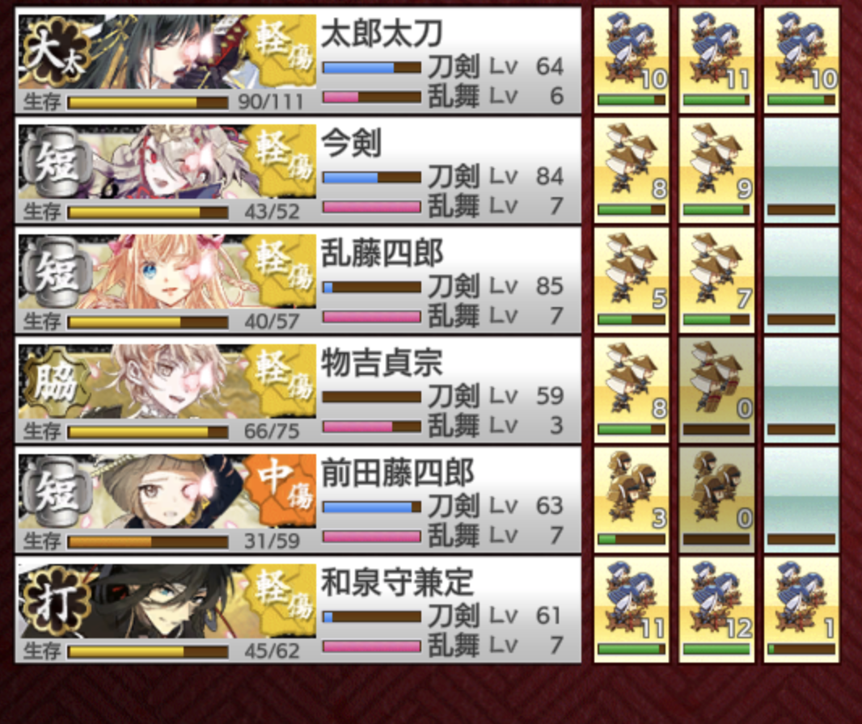The image size is (862, 724).
Task: Open 乱藤四郎's character portrait
Action: pos(167,271)
